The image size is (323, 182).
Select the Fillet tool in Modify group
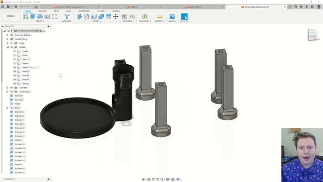pyautogui.click(x=87, y=17)
